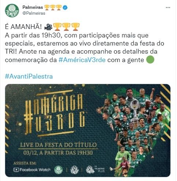Image resolution: width=177 pixels, height=181 pixels.
Task: Click the 03/12 a partir das 19h30 date line
Action: pyautogui.click(x=58, y=152)
